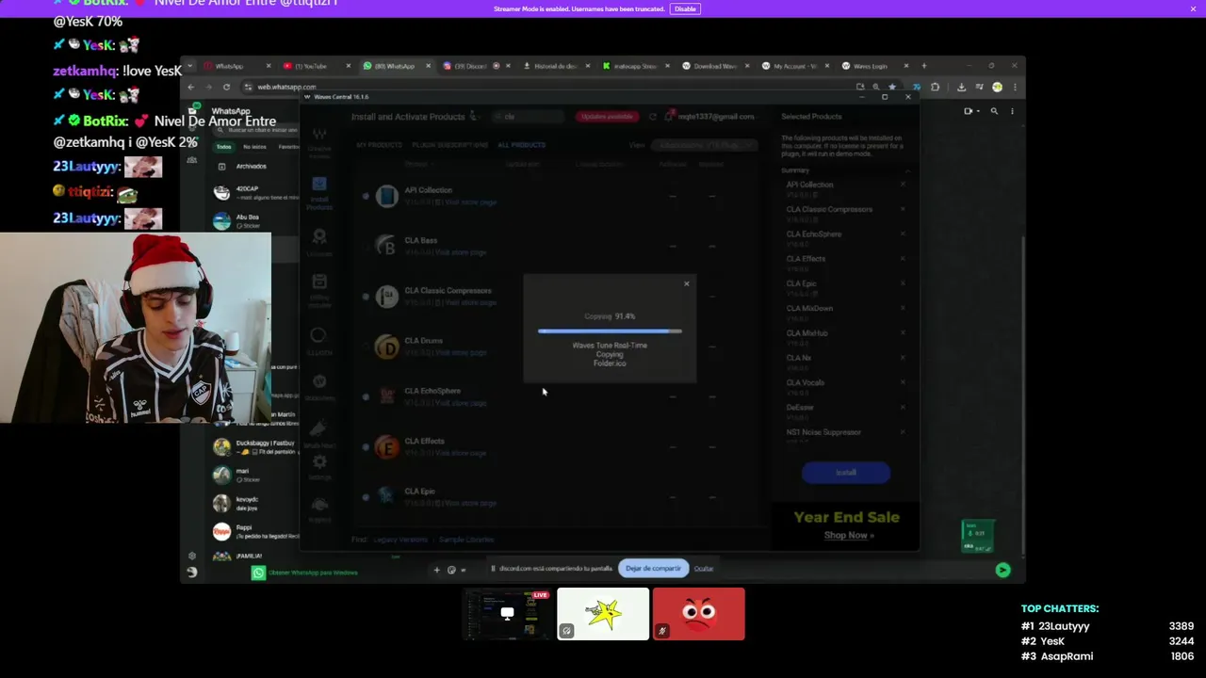The image size is (1206, 678).
Task: Remove CLA Classic Compressors from selected products
Action: (x=903, y=209)
